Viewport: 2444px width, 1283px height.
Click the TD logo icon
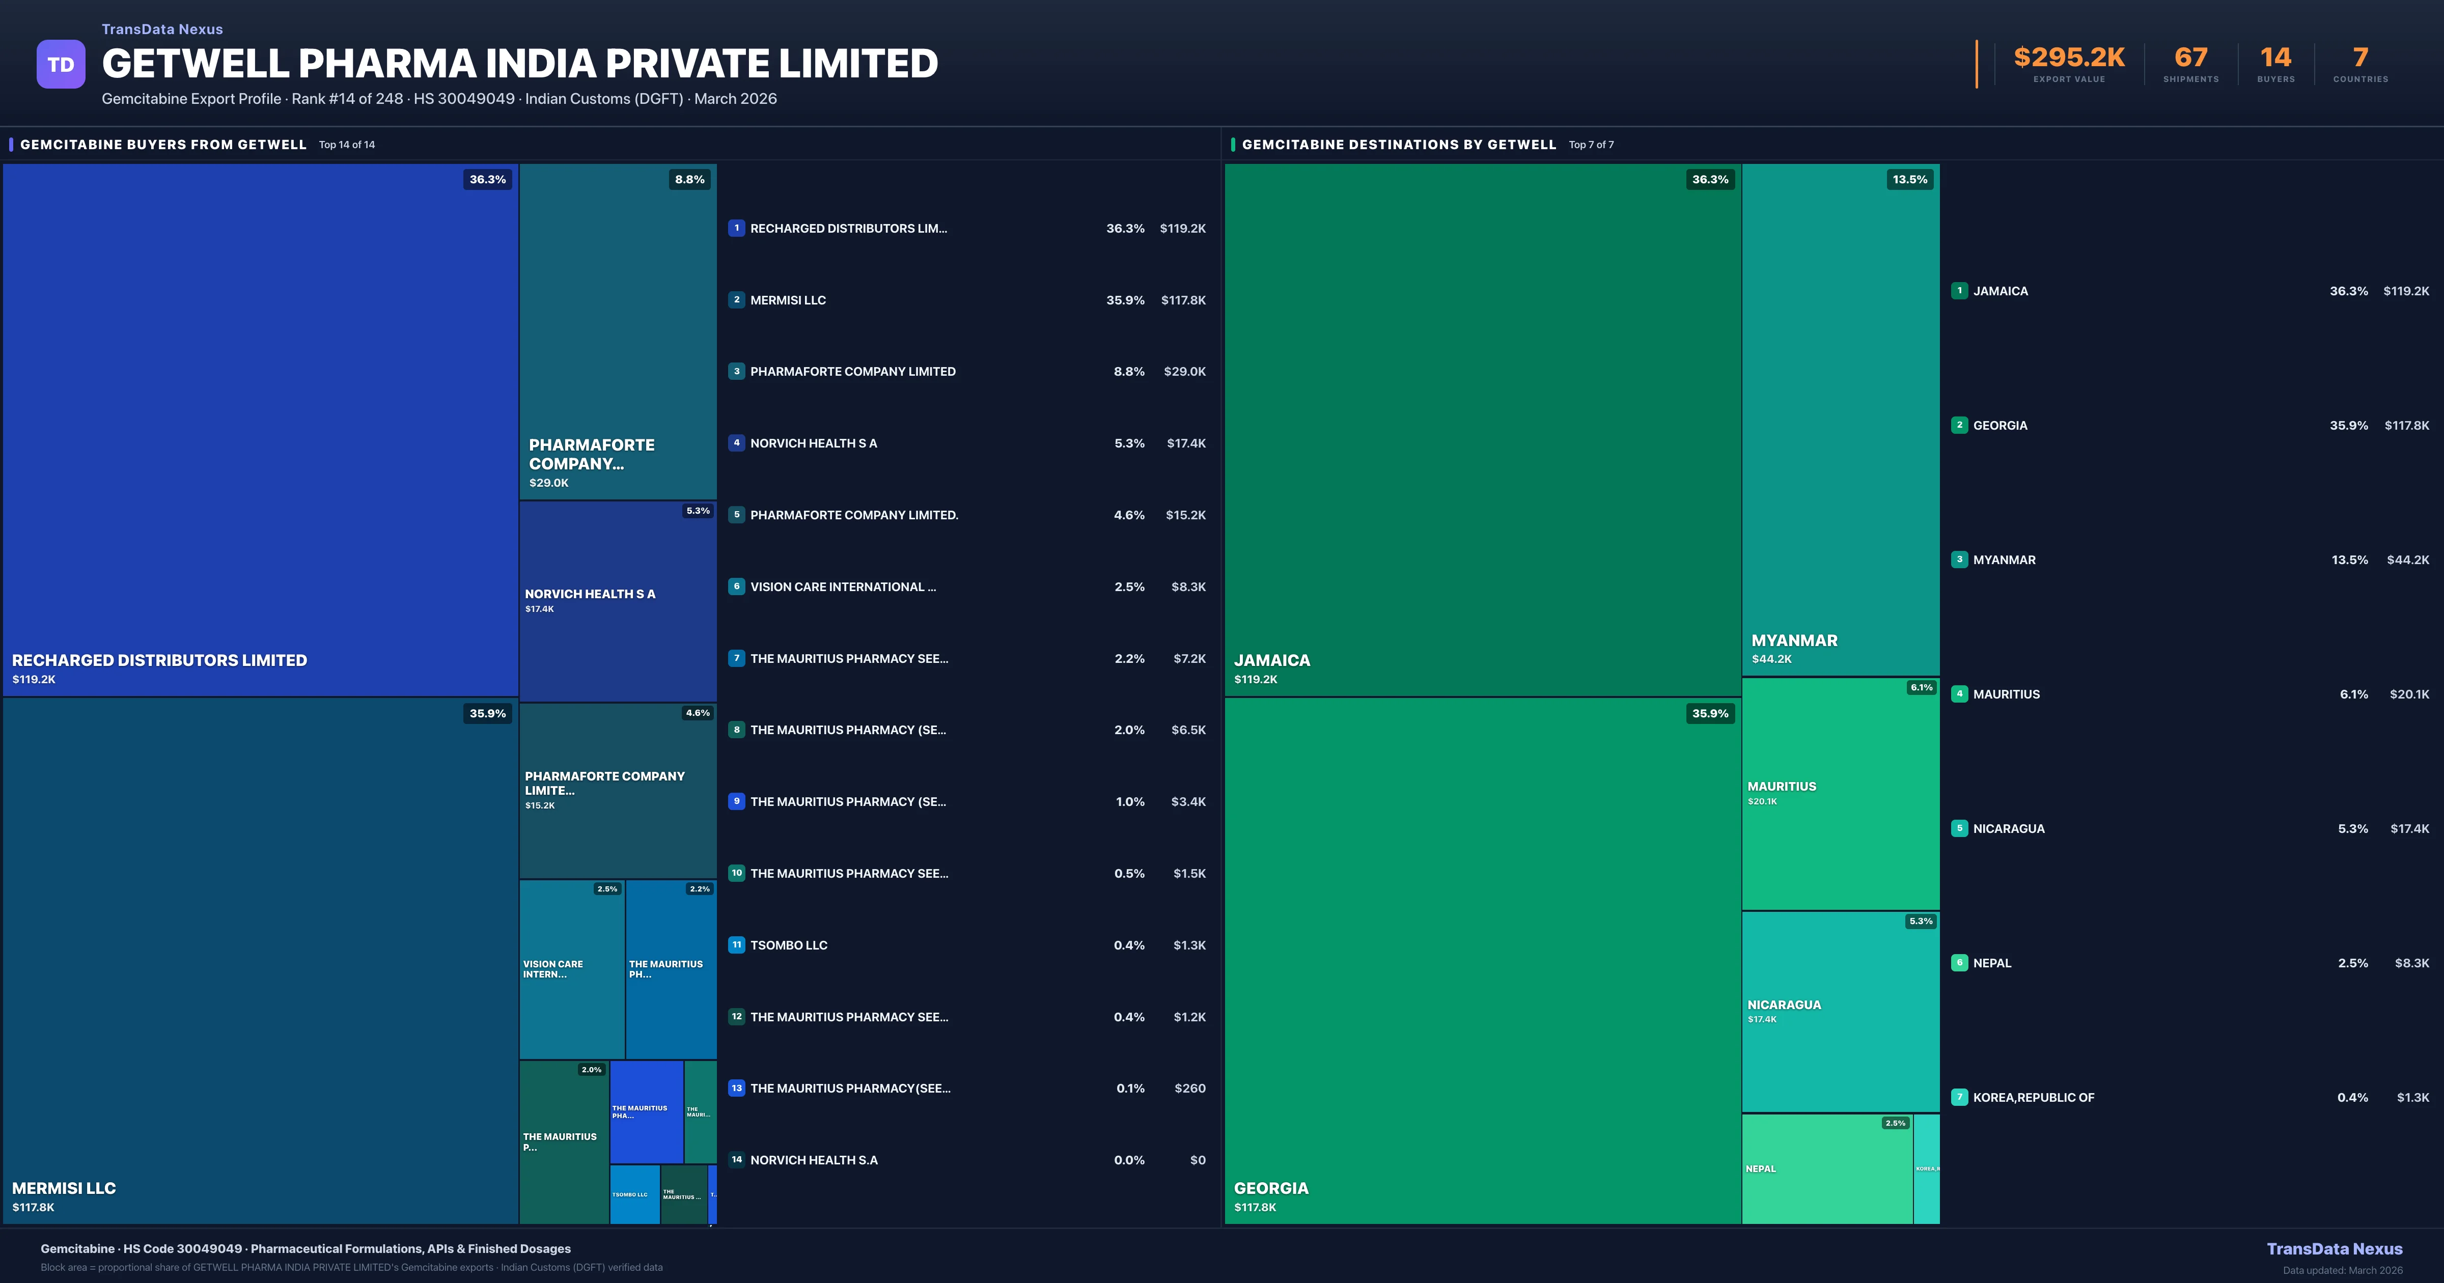pos(61,65)
